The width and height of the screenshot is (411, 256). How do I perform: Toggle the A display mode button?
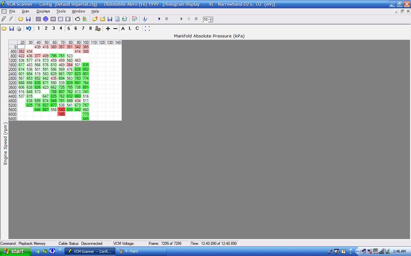coord(123,28)
